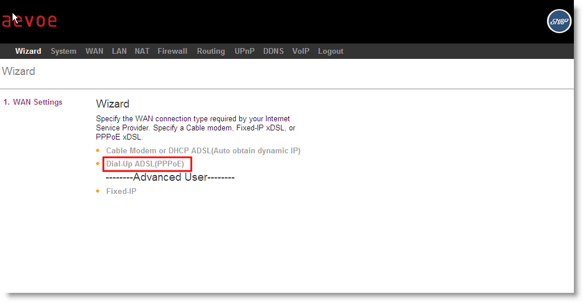Viewport: 583px width, 302px height.
Task: Open the System menu
Action: 63,51
